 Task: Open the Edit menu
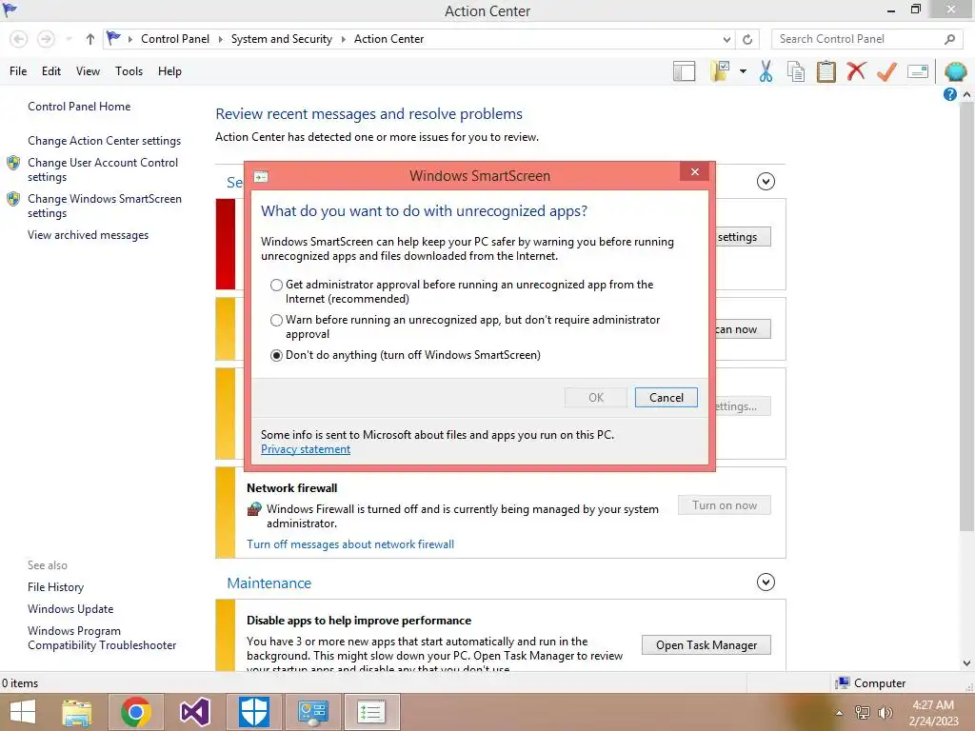point(51,71)
